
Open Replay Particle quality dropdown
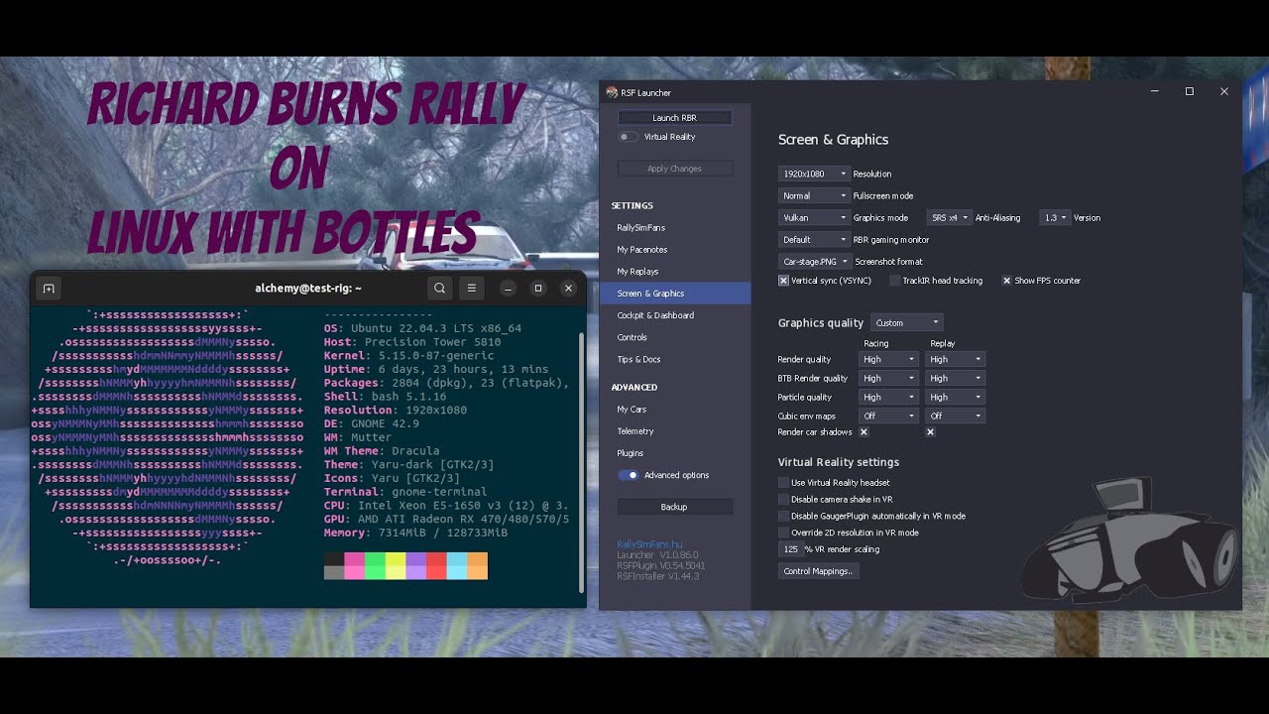coord(955,398)
